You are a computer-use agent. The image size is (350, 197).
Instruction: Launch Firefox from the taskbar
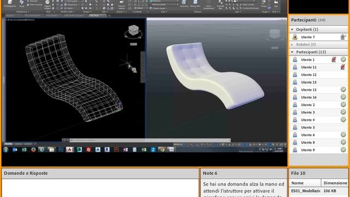[x=33, y=149]
